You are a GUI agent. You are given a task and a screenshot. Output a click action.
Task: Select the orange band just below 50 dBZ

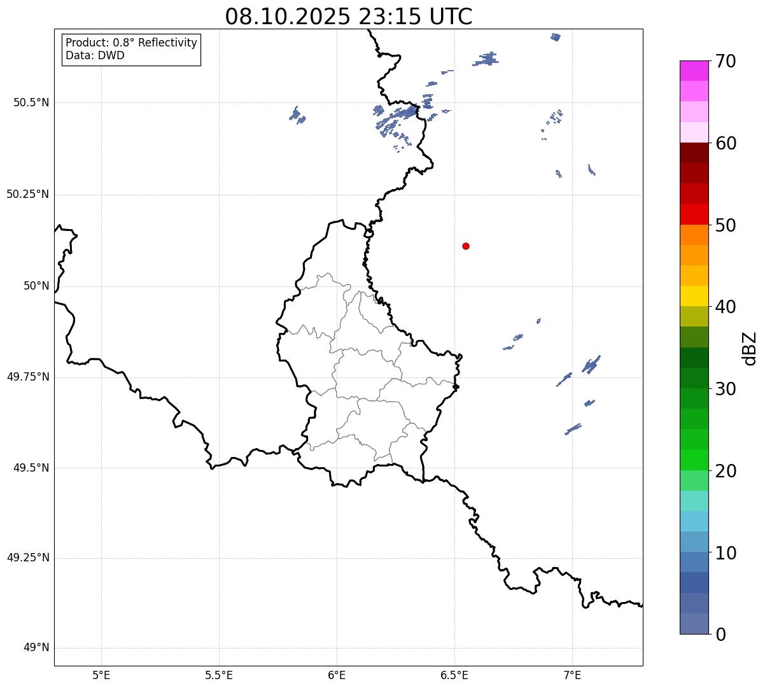click(x=694, y=235)
